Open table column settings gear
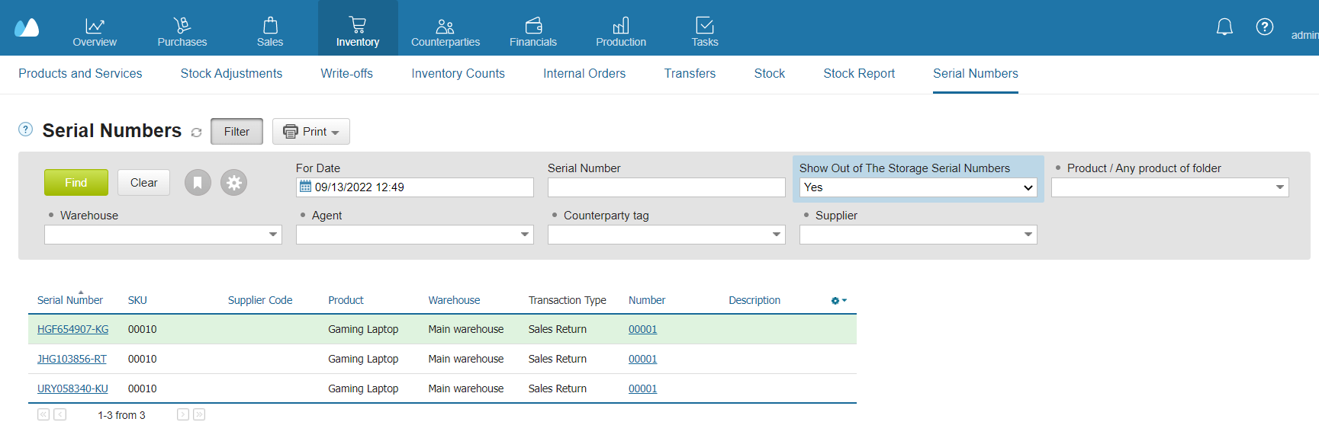 pos(839,301)
